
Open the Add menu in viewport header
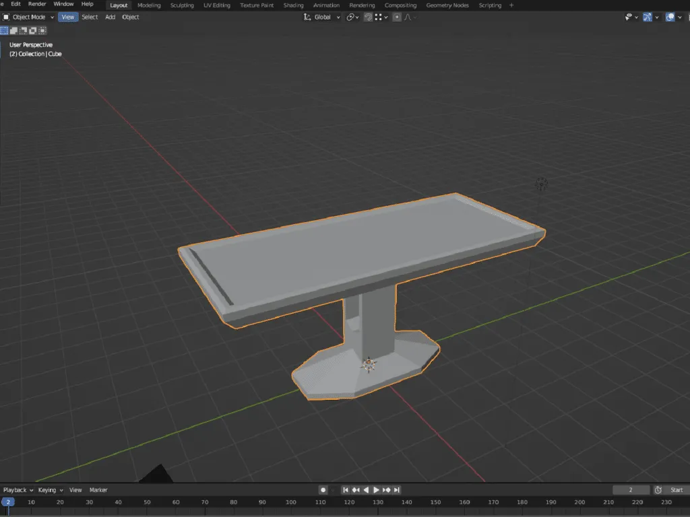[x=110, y=17]
